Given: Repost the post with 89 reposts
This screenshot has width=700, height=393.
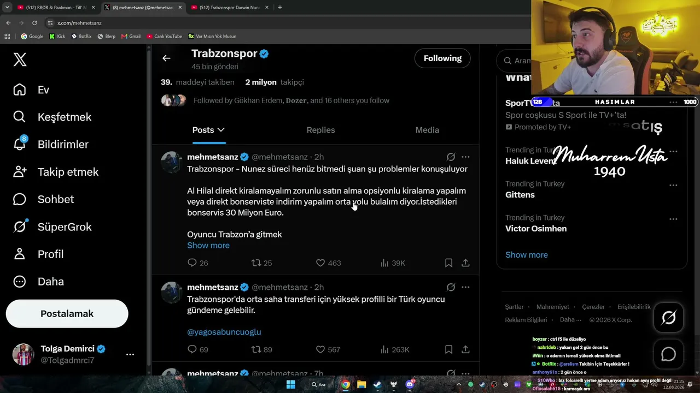Looking at the screenshot, I should (261, 349).
